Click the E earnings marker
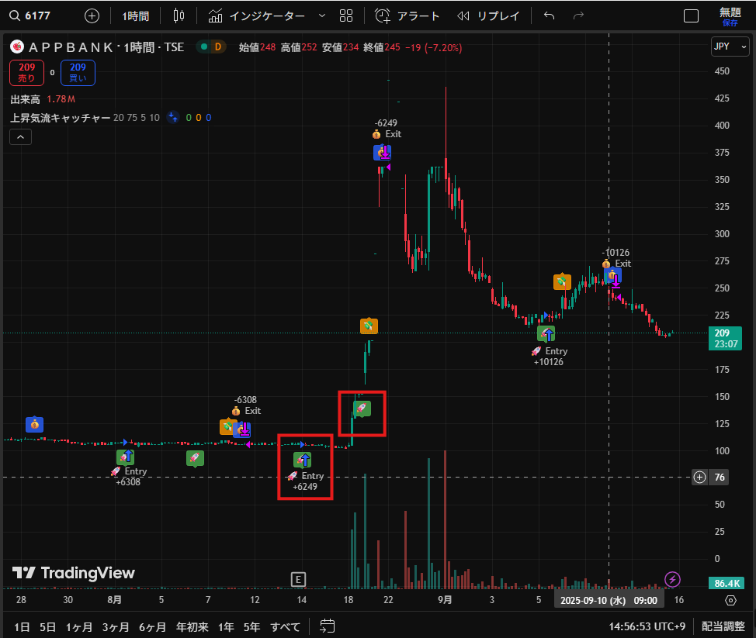Viewport: 756px width, 638px height. click(x=299, y=579)
